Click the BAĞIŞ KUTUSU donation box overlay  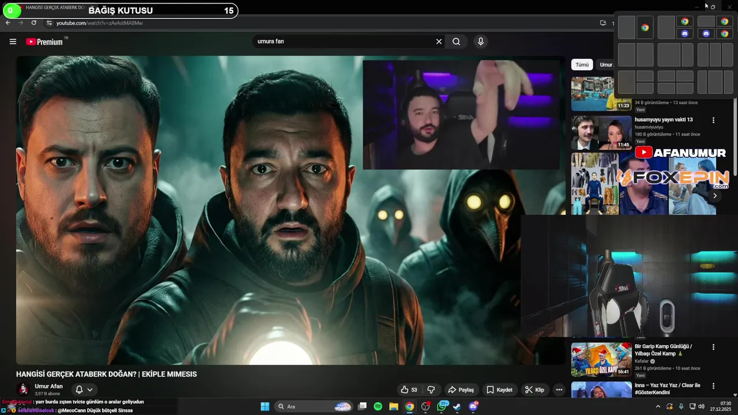[119, 10]
